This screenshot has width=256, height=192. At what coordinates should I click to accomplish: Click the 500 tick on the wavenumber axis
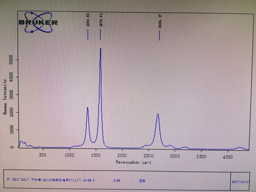(43, 155)
